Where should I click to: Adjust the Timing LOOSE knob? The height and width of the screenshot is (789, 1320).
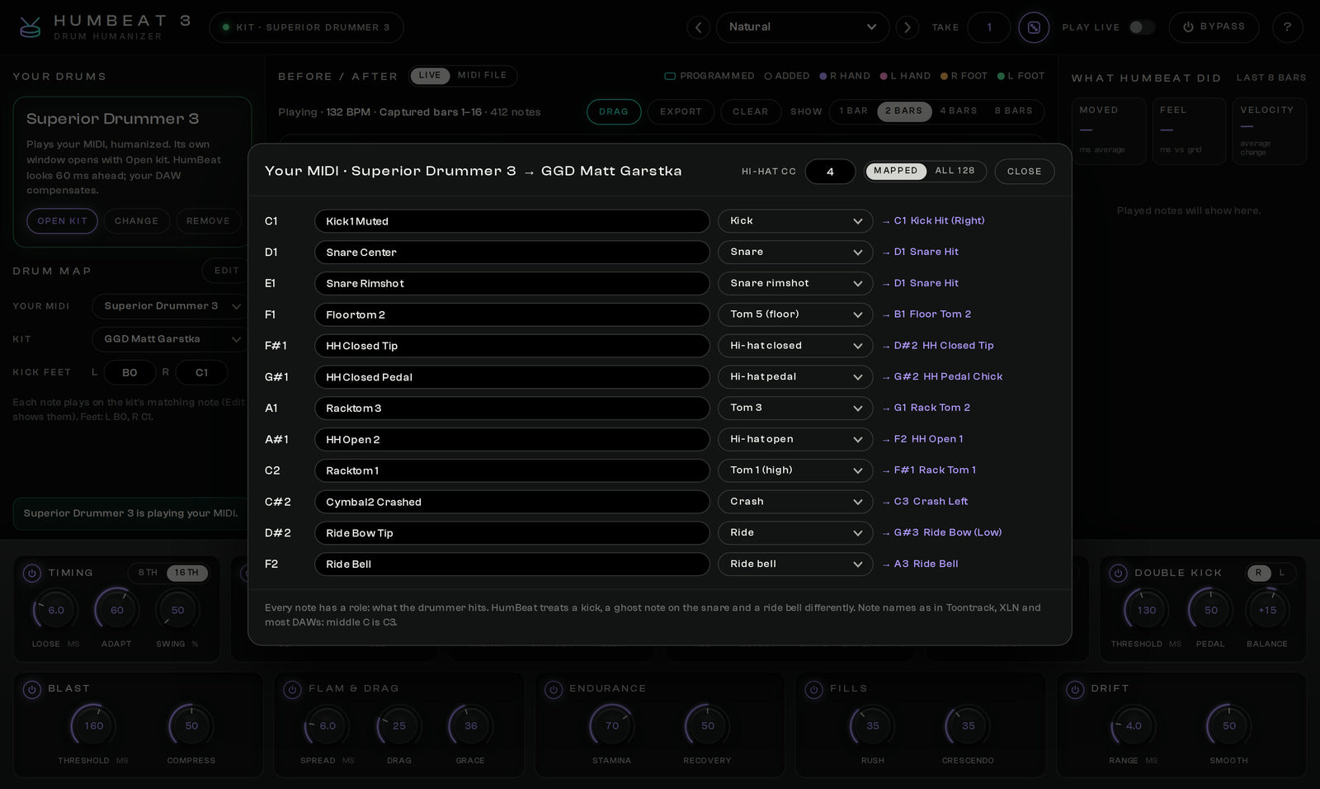click(56, 611)
